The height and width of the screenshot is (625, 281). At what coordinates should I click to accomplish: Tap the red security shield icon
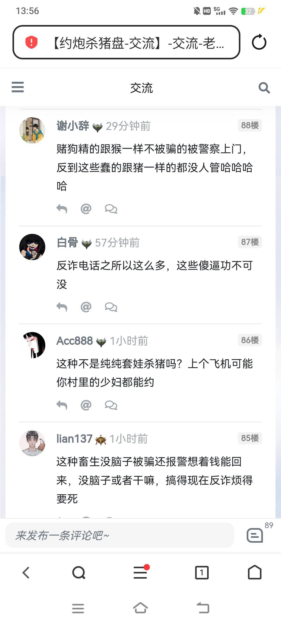click(31, 42)
